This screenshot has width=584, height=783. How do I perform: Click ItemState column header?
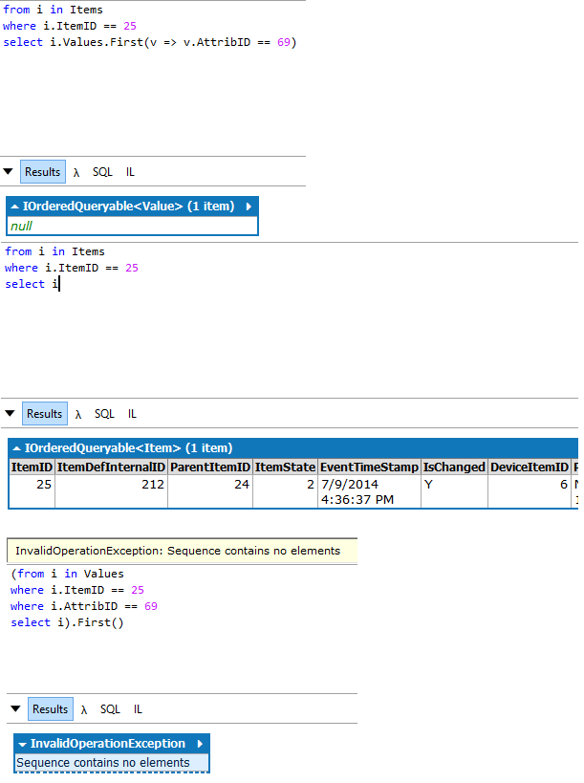pos(285,467)
